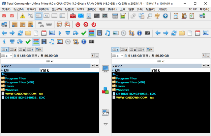Open right panel path history dropdown arrow

tap(208, 66)
